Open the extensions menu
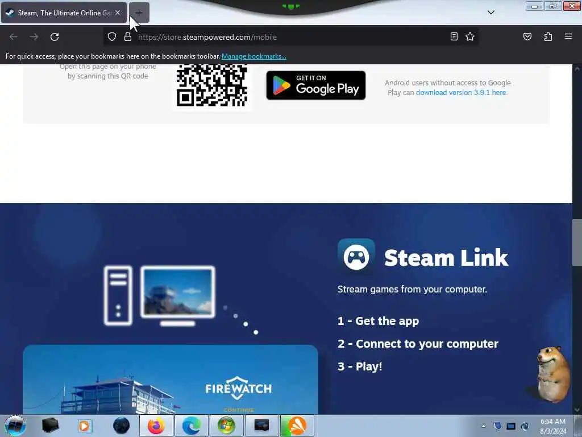Screen dimensions: 582x437 tap(548, 36)
